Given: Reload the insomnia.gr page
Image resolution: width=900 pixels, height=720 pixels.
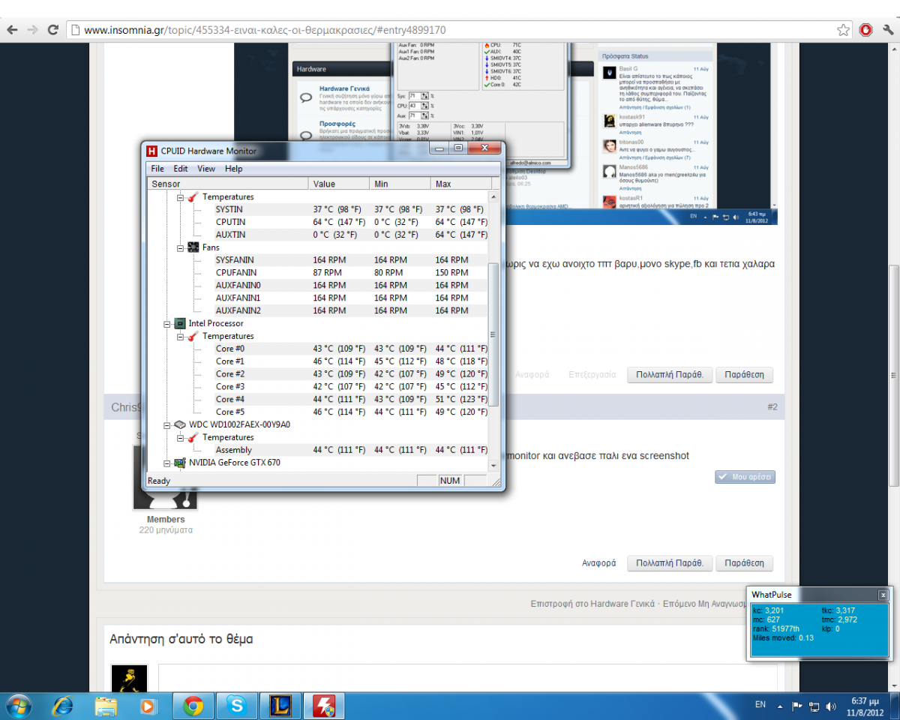Looking at the screenshot, I should (x=52, y=30).
